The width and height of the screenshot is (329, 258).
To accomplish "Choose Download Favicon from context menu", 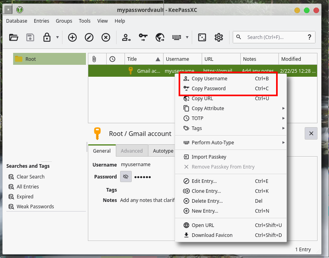I will tap(231, 235).
